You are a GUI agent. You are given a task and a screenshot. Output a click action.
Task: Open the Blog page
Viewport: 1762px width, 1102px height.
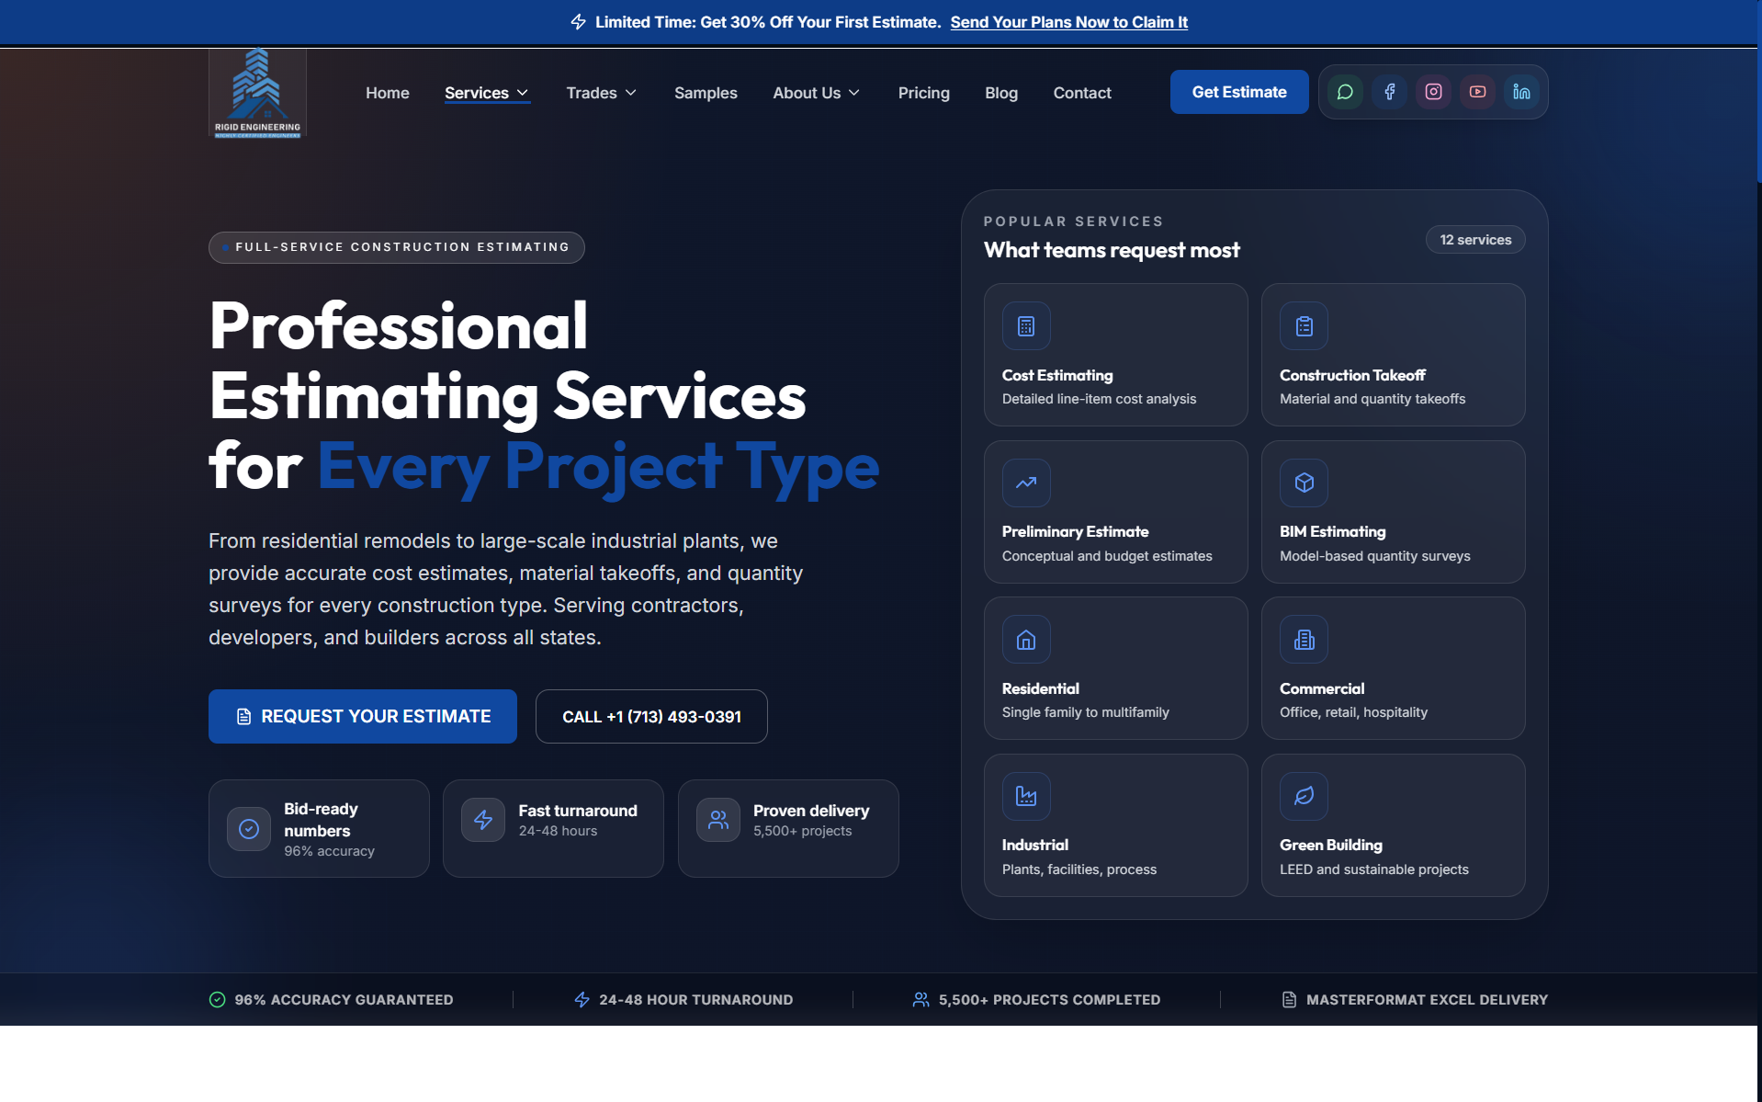coord(1001,93)
